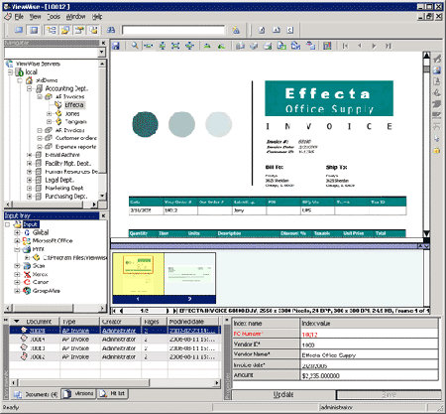Viewport: 446px width, 414px height.
Task: Click the run search icon beside search box
Action: 236,30
